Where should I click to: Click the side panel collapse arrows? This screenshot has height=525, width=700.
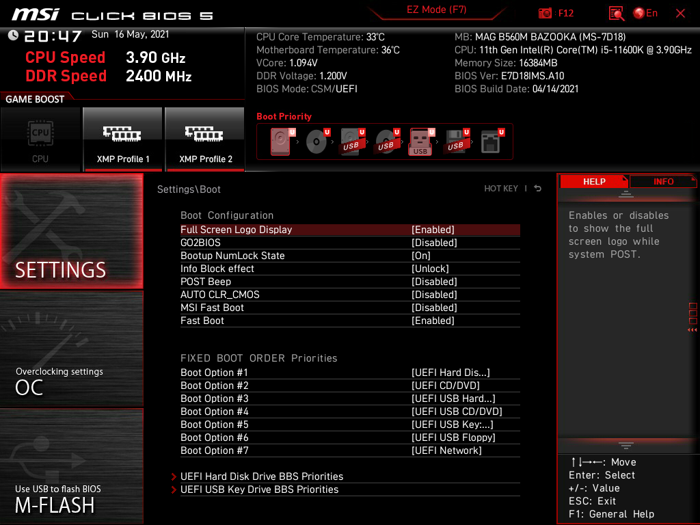click(x=692, y=330)
